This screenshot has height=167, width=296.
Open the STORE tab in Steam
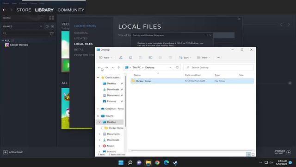point(24,10)
